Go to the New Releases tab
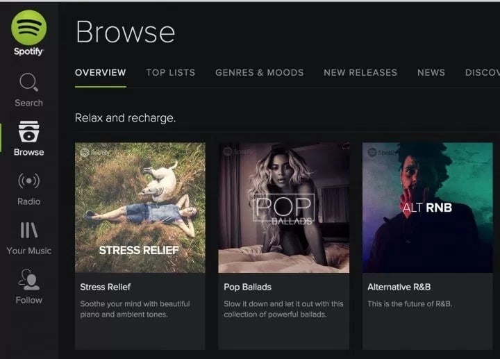The height and width of the screenshot is (359, 500). [x=360, y=72]
